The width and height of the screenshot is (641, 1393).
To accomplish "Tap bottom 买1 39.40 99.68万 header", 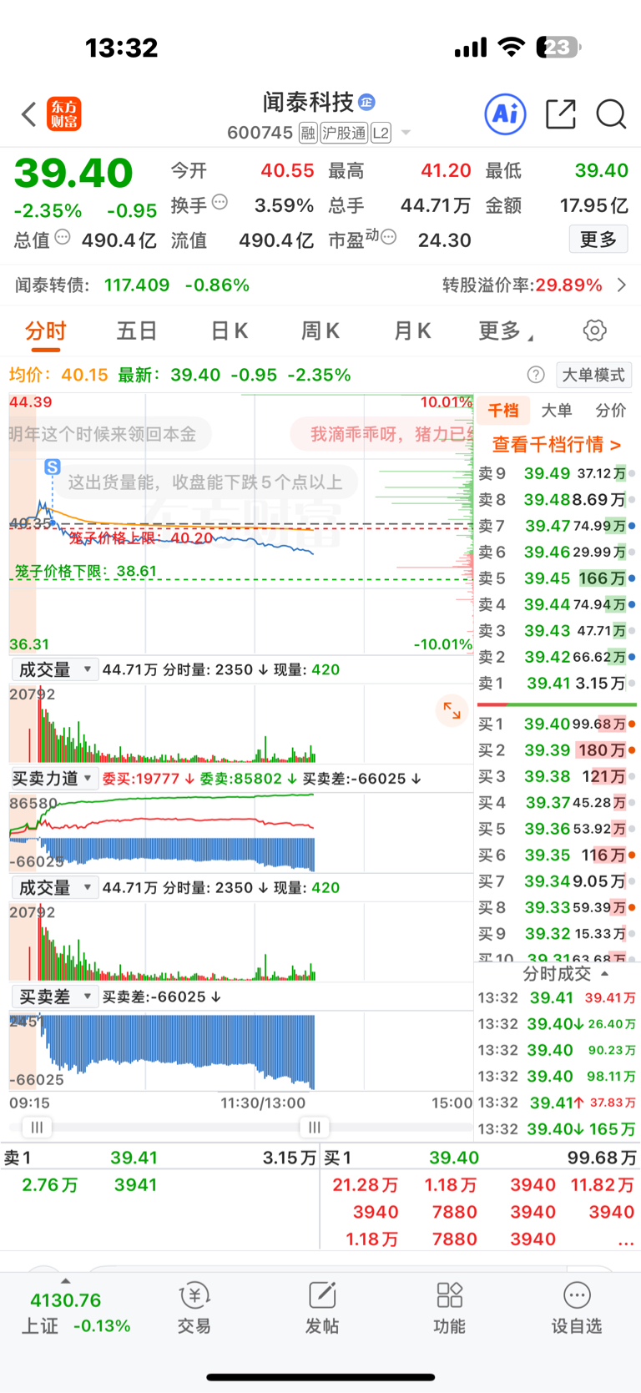I will pos(480,1158).
